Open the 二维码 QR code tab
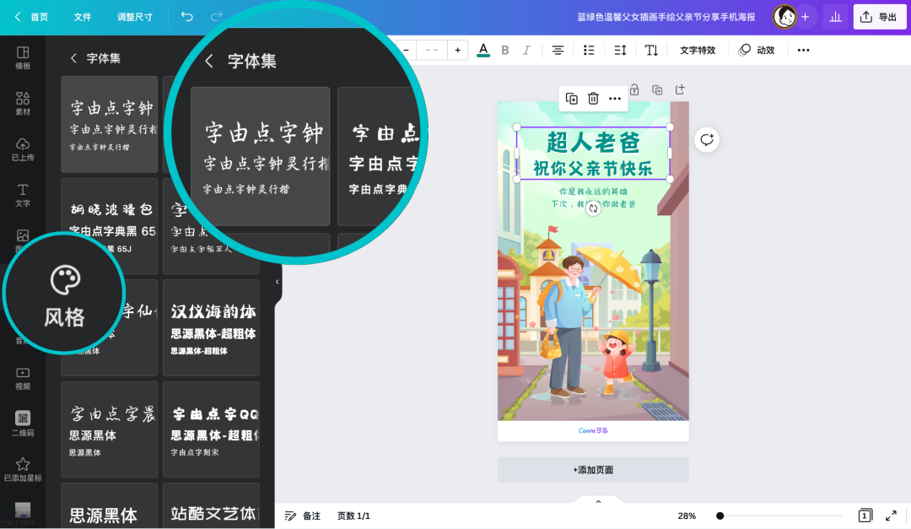The height and width of the screenshot is (529, 911). [23, 424]
